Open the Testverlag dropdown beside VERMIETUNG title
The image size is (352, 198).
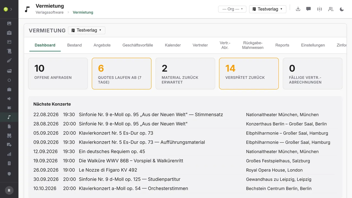(x=87, y=30)
